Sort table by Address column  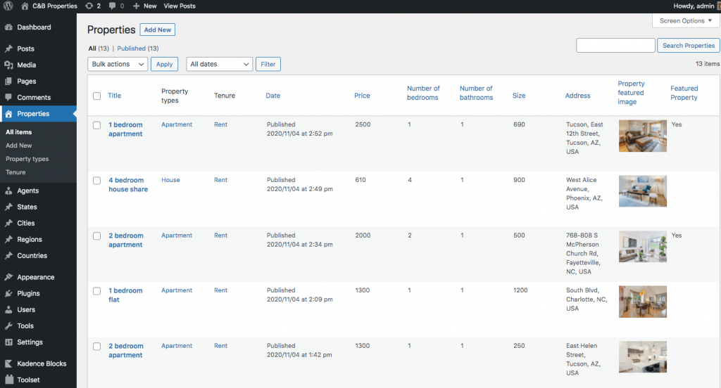pyautogui.click(x=577, y=96)
